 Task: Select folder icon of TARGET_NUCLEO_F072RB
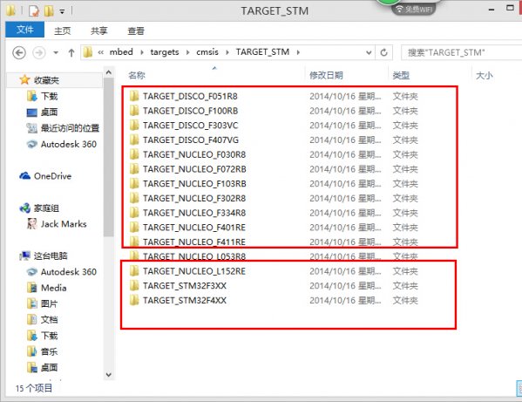[x=134, y=169]
